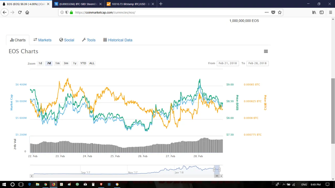Grab the navigator right range handle
The width and height of the screenshot is (335, 188).
pos(220,169)
